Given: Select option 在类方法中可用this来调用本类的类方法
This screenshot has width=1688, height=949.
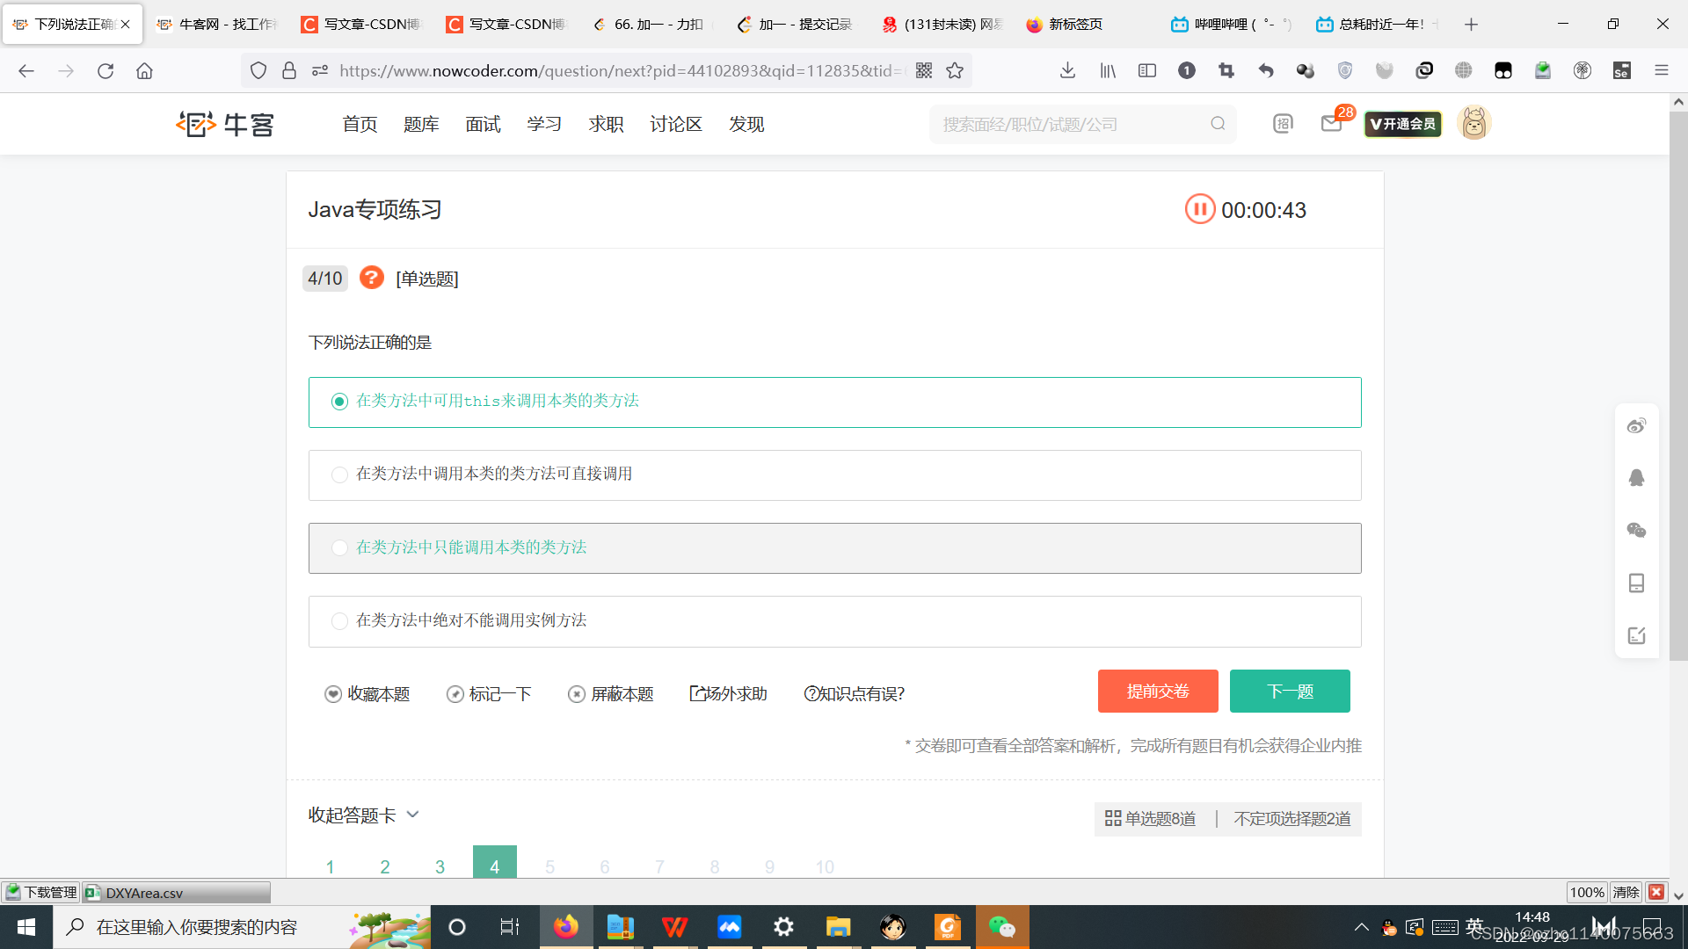Looking at the screenshot, I should [x=834, y=402].
